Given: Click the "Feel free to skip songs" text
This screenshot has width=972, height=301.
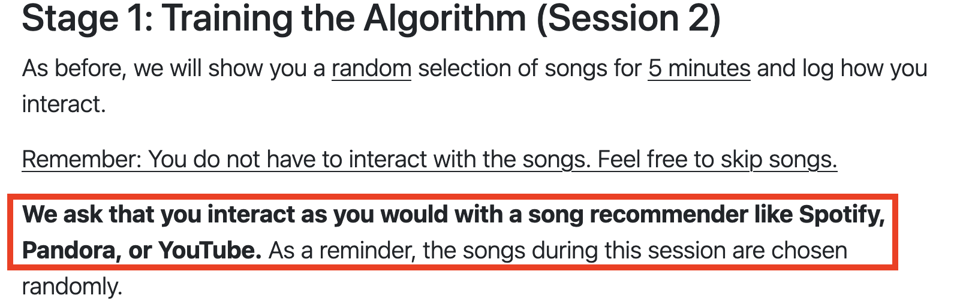Looking at the screenshot, I should click(x=717, y=160).
